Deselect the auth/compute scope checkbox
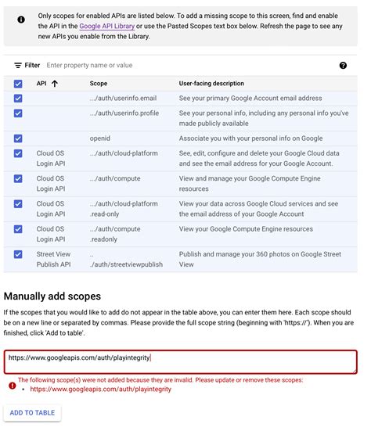This screenshot has width=371, height=431. pyautogui.click(x=18, y=178)
